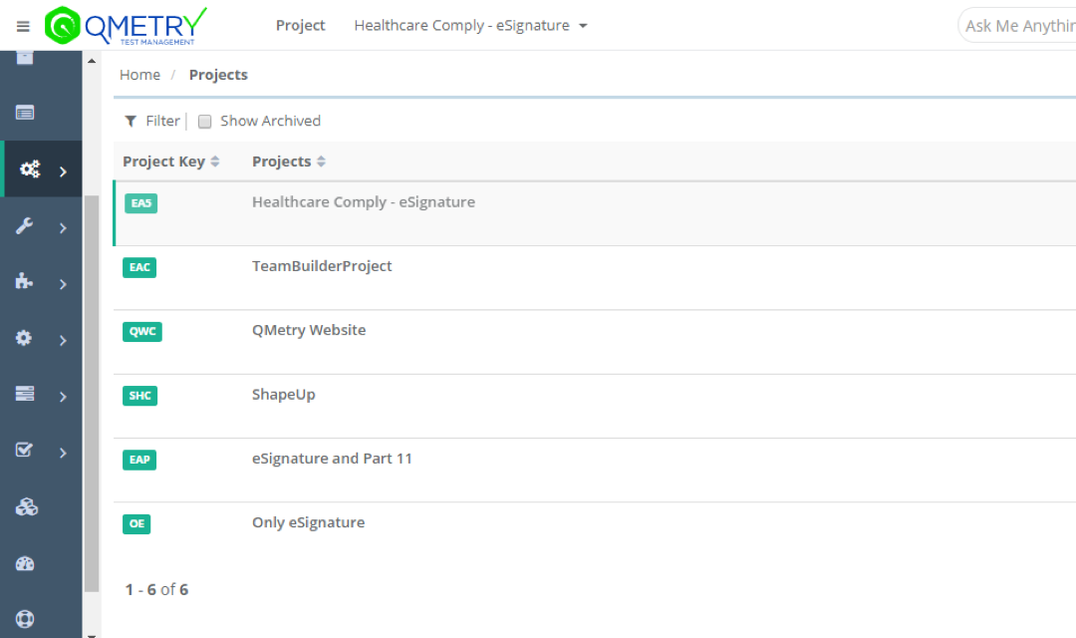Open Healthcare Comply - eSignature project row
The height and width of the screenshot is (638, 1076).
pyautogui.click(x=595, y=213)
